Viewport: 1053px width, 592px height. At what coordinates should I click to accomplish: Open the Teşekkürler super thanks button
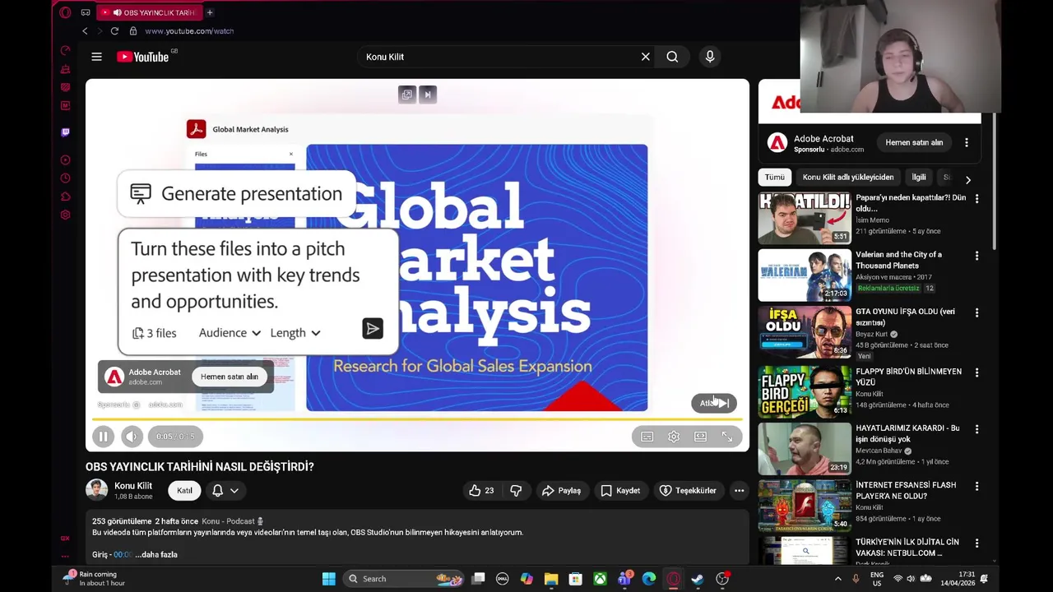[x=688, y=491]
